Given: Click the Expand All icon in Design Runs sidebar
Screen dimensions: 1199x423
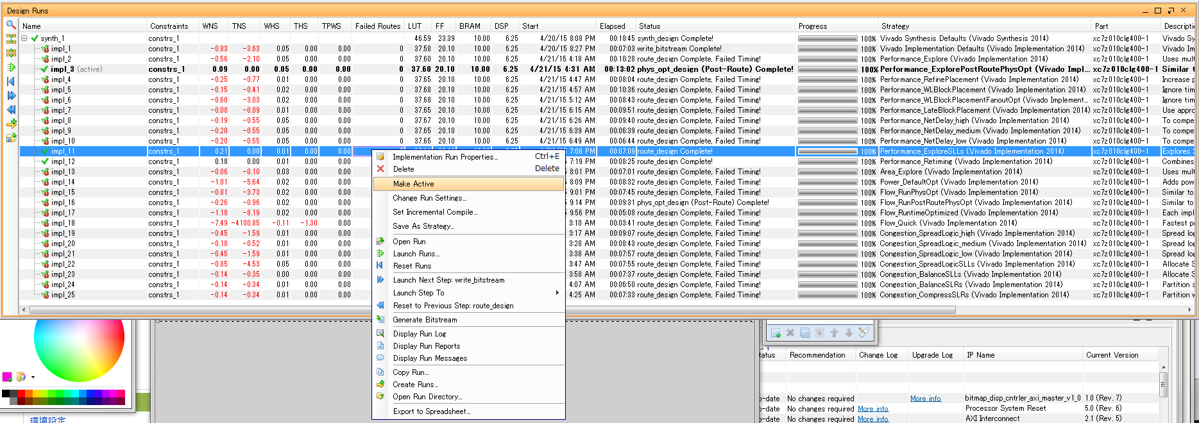Looking at the screenshot, I should [x=11, y=53].
